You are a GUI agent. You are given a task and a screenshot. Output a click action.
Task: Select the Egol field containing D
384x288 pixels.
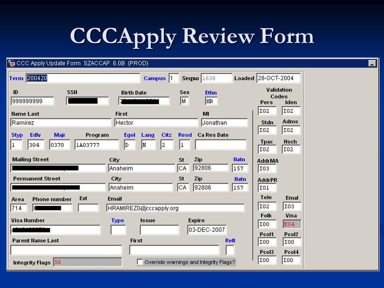pyautogui.click(x=130, y=145)
